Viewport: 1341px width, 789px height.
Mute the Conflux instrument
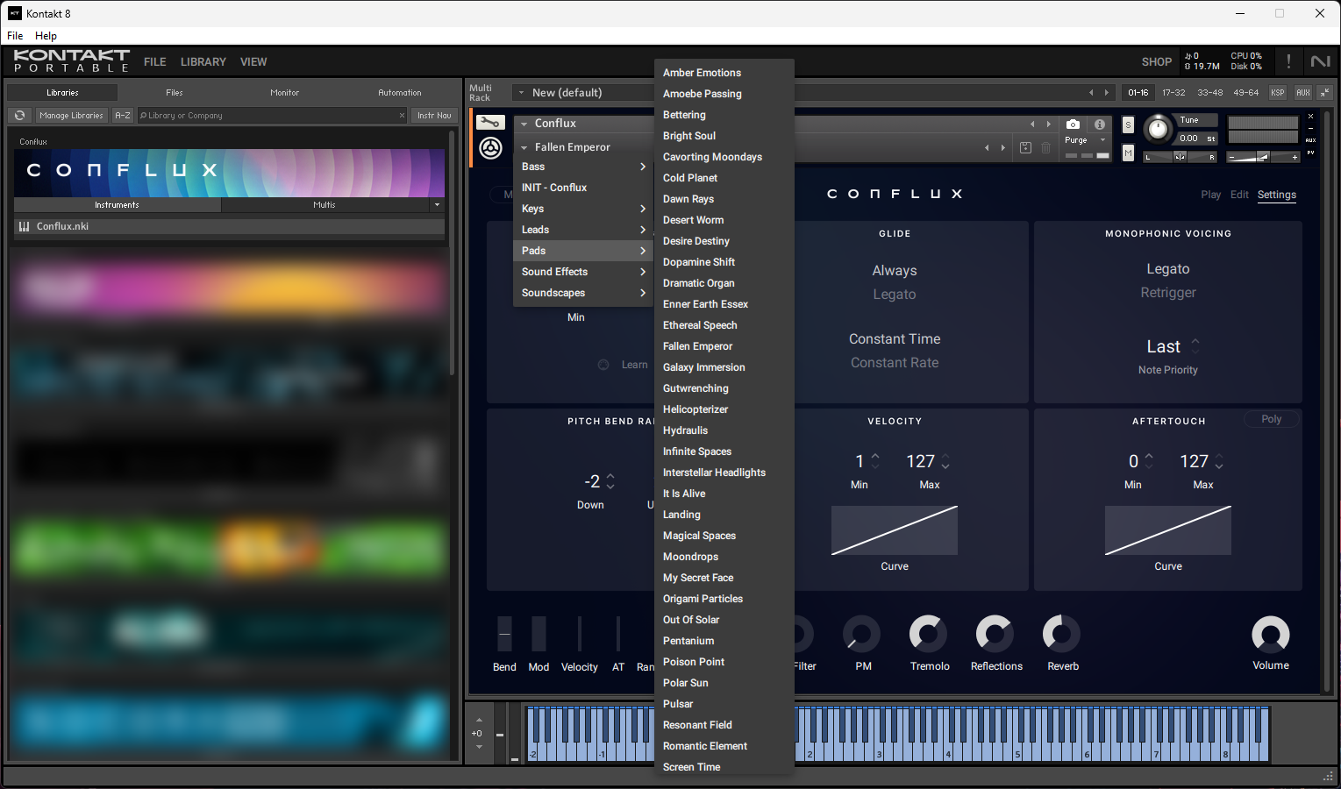[x=1128, y=153]
